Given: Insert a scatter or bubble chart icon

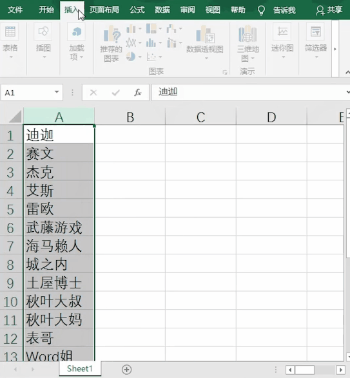Looking at the screenshot, I should pos(151,57).
